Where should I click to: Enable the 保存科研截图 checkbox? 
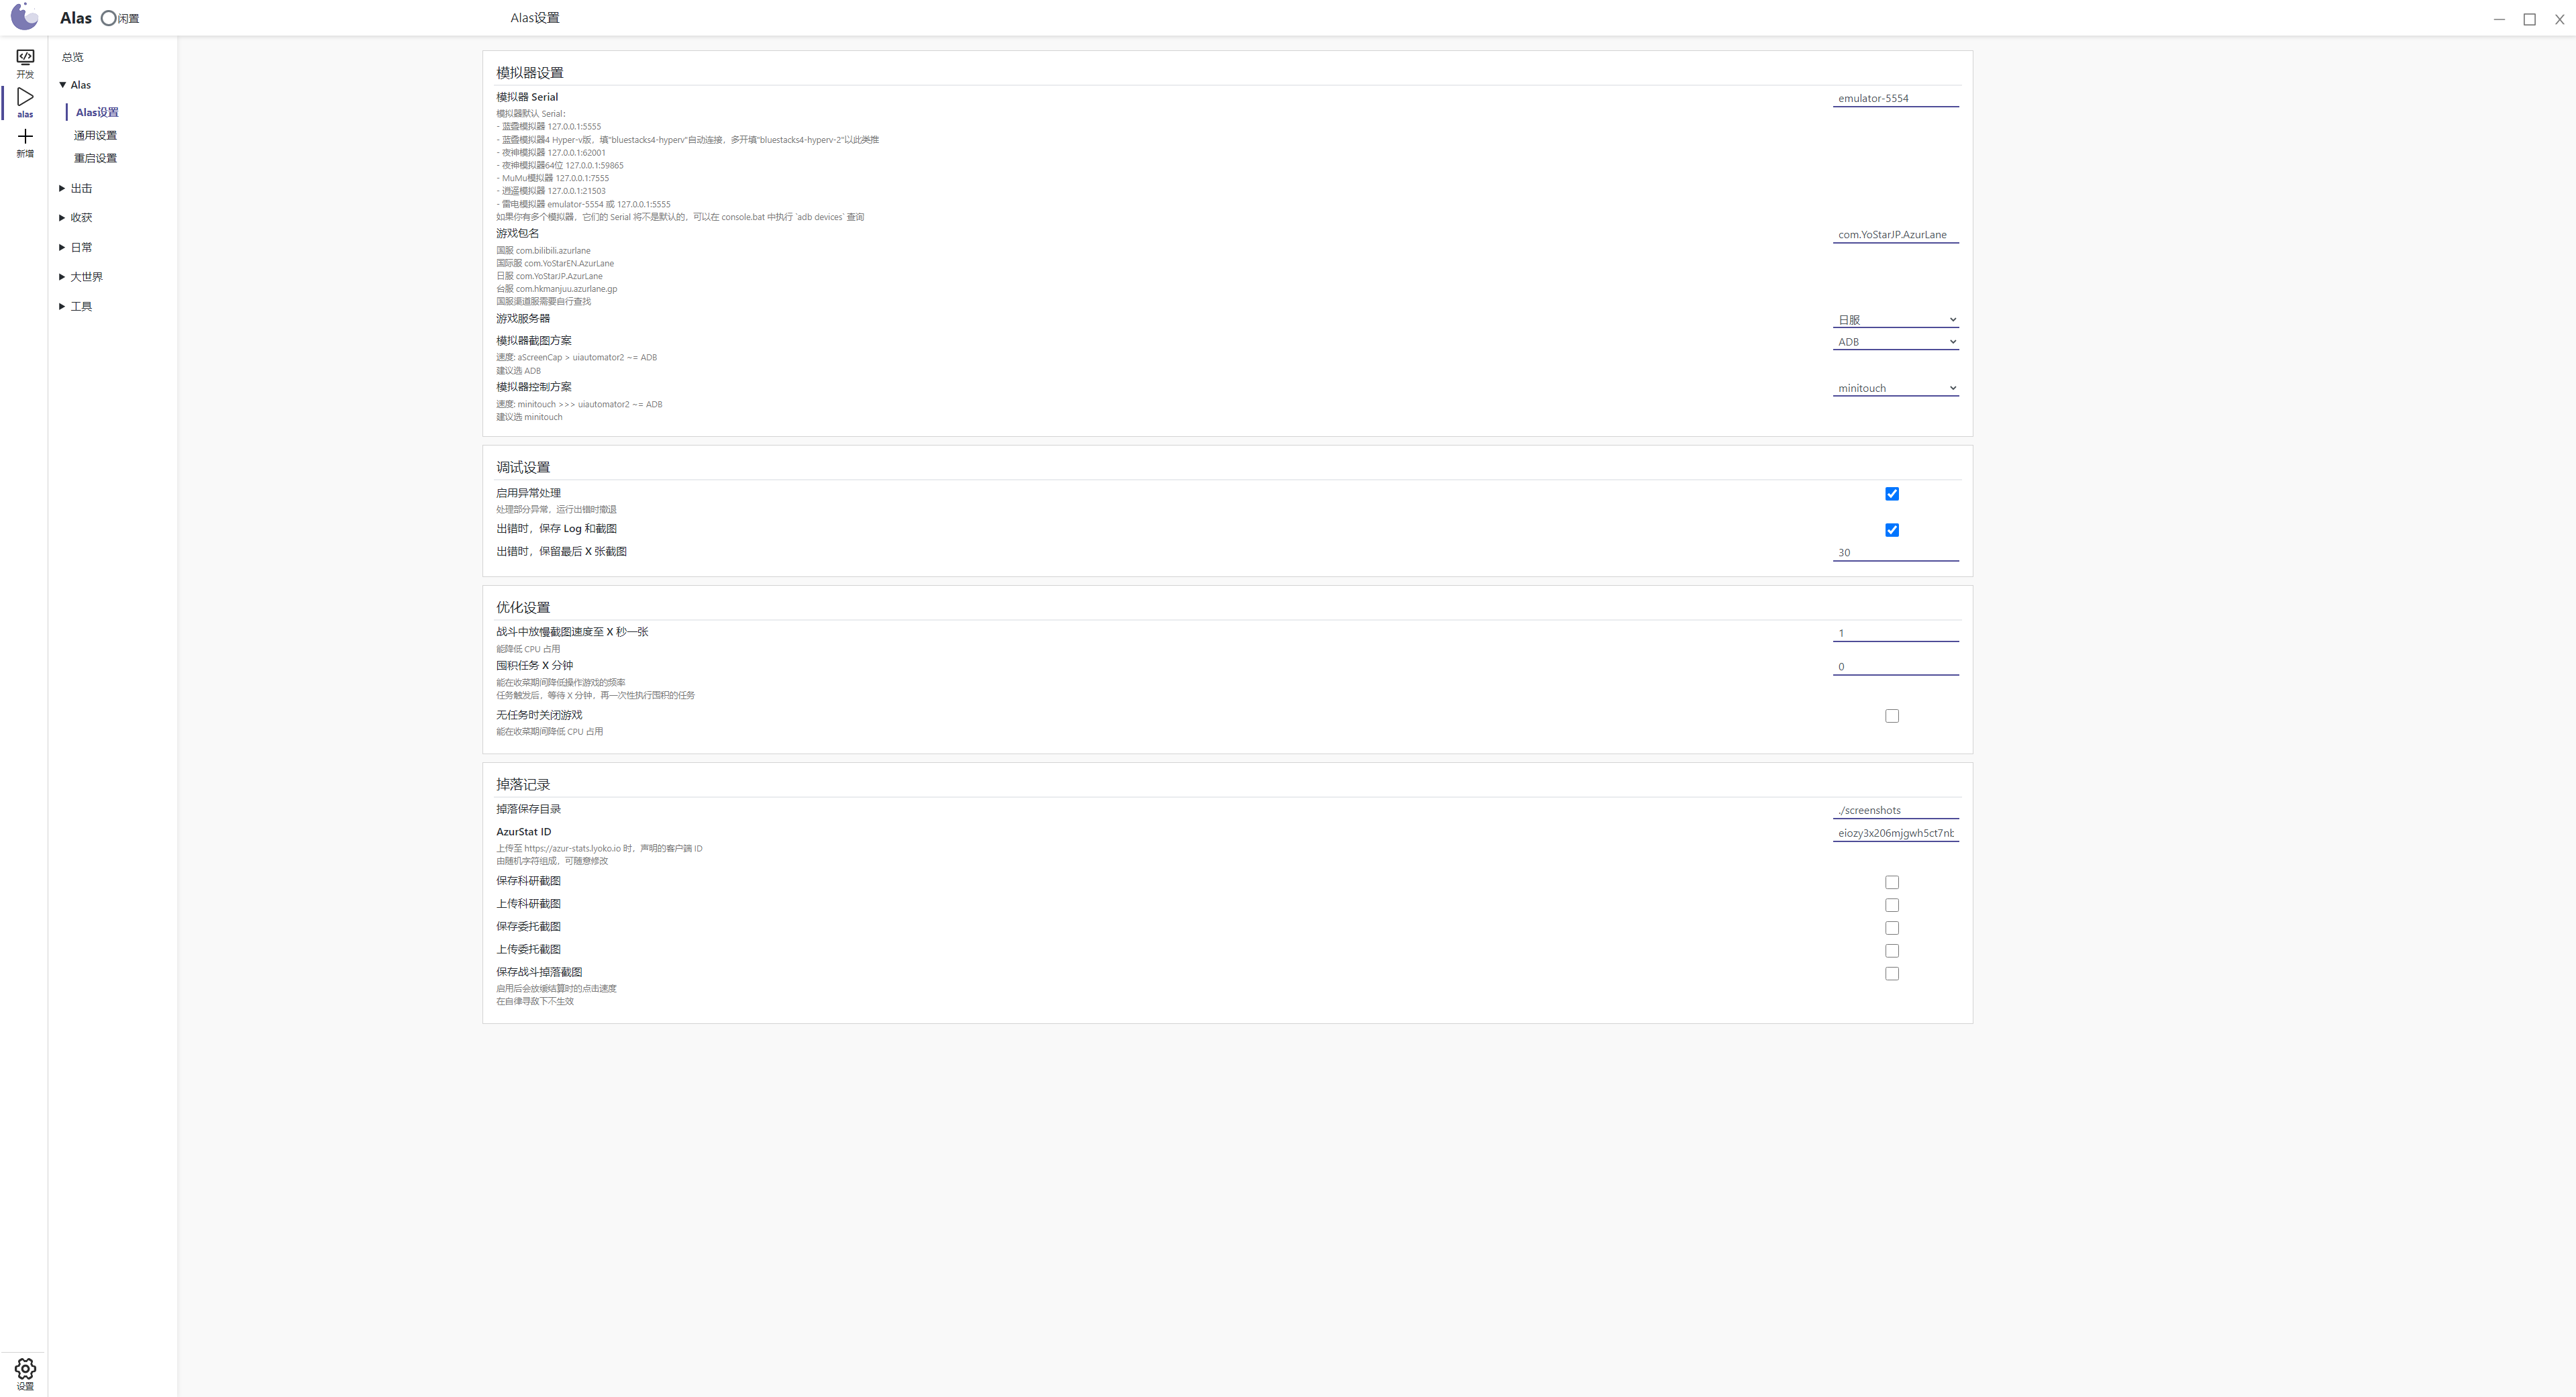pos(1891,882)
